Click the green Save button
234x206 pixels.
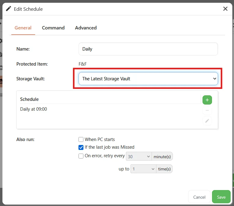pos(221,197)
